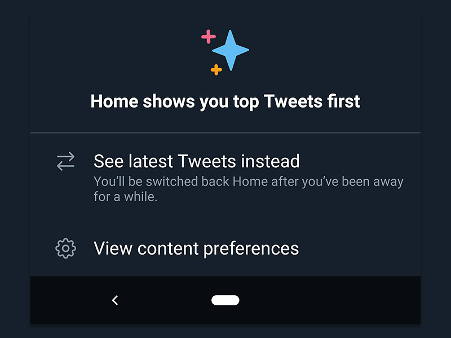Viewport: 451px width, 338px height.
Task: Tap the nav bar gap between back arrow and home pill
Action: [x=165, y=300]
